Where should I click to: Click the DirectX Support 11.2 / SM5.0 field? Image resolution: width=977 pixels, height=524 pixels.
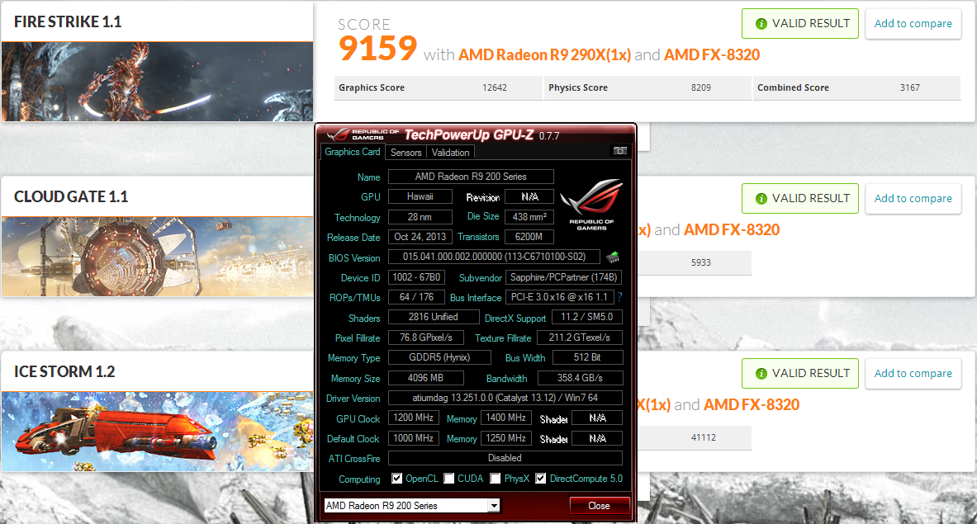[587, 317]
